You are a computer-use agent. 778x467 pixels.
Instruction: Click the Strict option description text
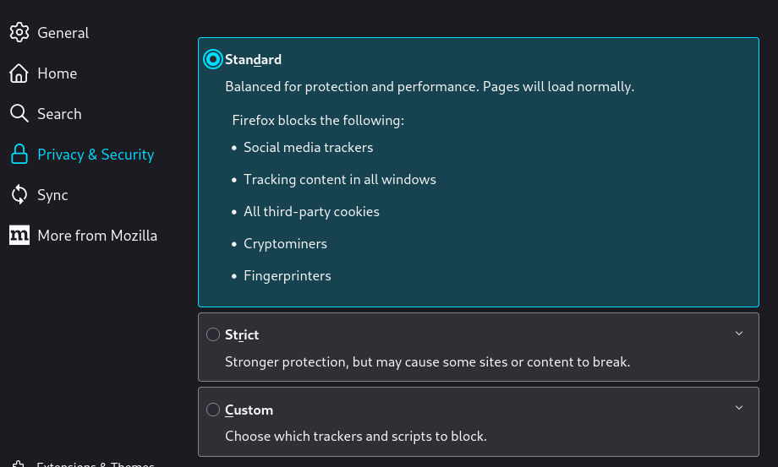(x=427, y=362)
